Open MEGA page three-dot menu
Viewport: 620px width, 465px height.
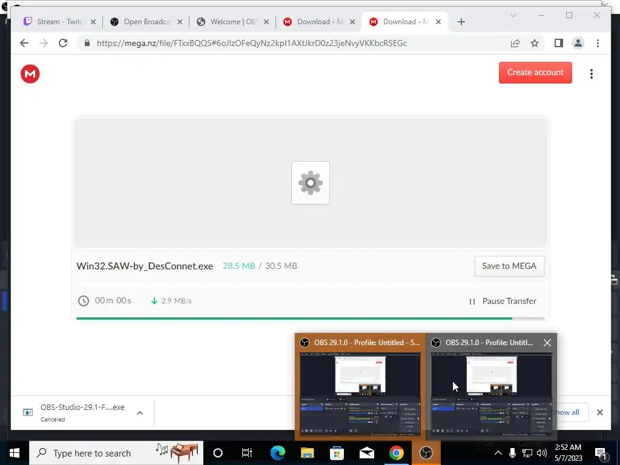tap(591, 74)
